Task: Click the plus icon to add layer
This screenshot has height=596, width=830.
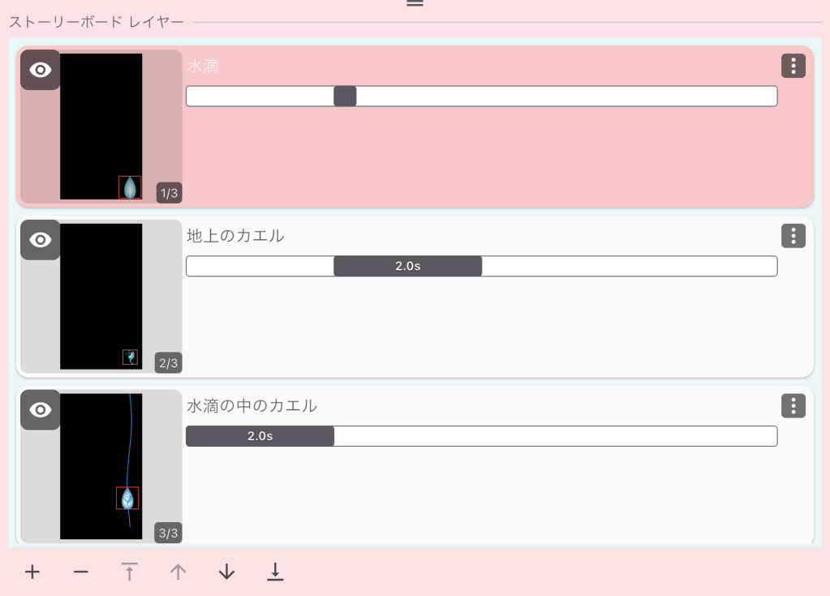Action: (32, 572)
